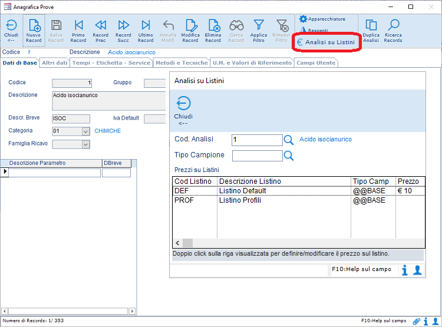Image resolution: width=442 pixels, height=327 pixels.
Task: Select the DEF listino row
Action: (299, 191)
